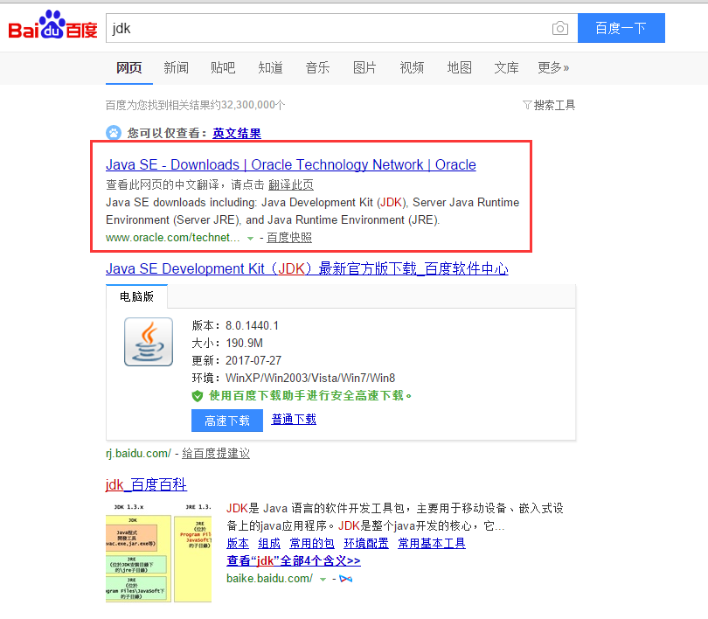Open Java SE Development Kit 百度软件中心 link

307,268
